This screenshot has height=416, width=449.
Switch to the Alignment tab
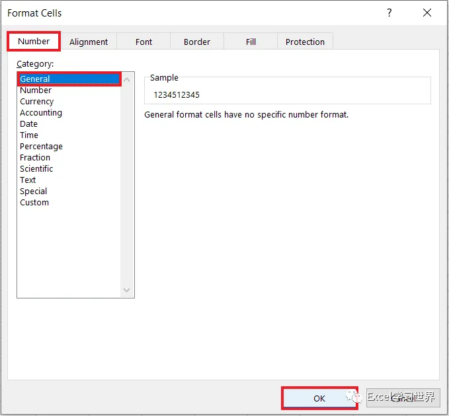point(89,42)
